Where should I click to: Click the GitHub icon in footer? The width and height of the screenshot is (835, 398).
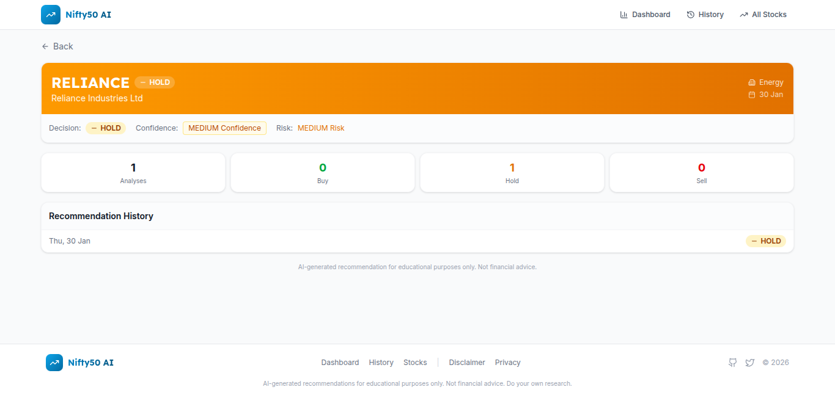(x=733, y=363)
